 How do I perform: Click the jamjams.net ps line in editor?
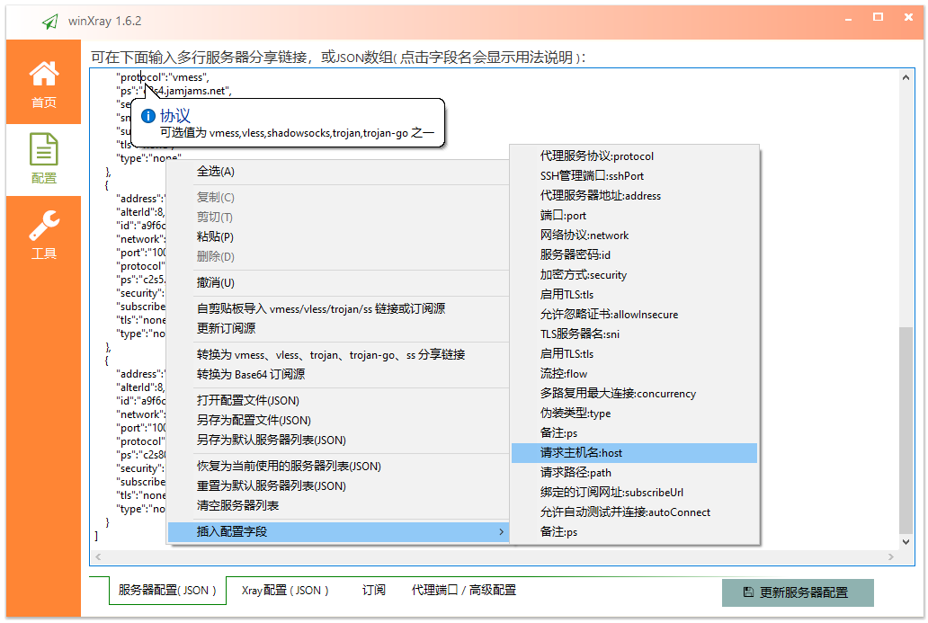pyautogui.click(x=174, y=91)
